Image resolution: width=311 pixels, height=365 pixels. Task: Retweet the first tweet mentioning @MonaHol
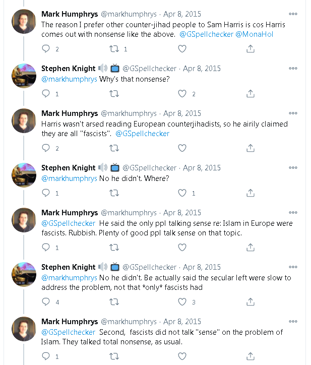[114, 49]
